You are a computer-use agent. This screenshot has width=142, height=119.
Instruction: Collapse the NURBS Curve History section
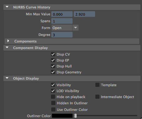tap(7, 7)
